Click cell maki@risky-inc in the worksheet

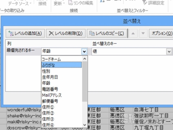click(24, 122)
